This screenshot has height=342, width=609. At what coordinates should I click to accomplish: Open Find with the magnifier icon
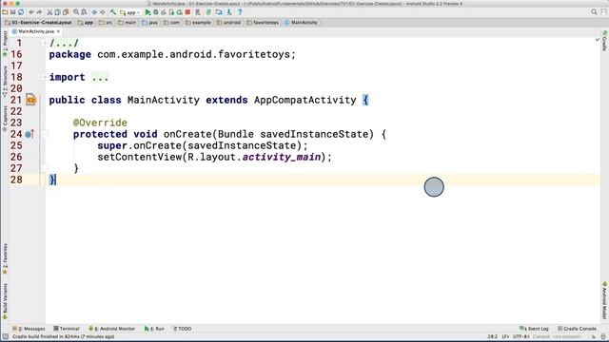[76, 12]
